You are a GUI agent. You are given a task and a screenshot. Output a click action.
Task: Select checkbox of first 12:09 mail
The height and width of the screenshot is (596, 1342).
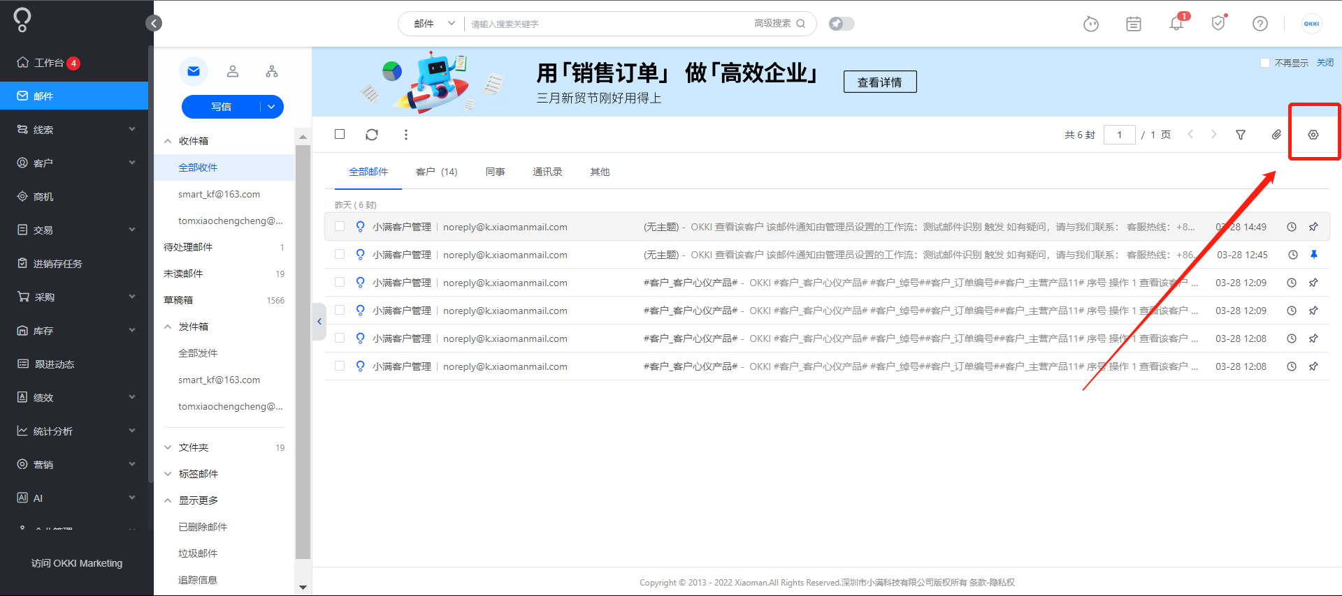pyautogui.click(x=340, y=282)
